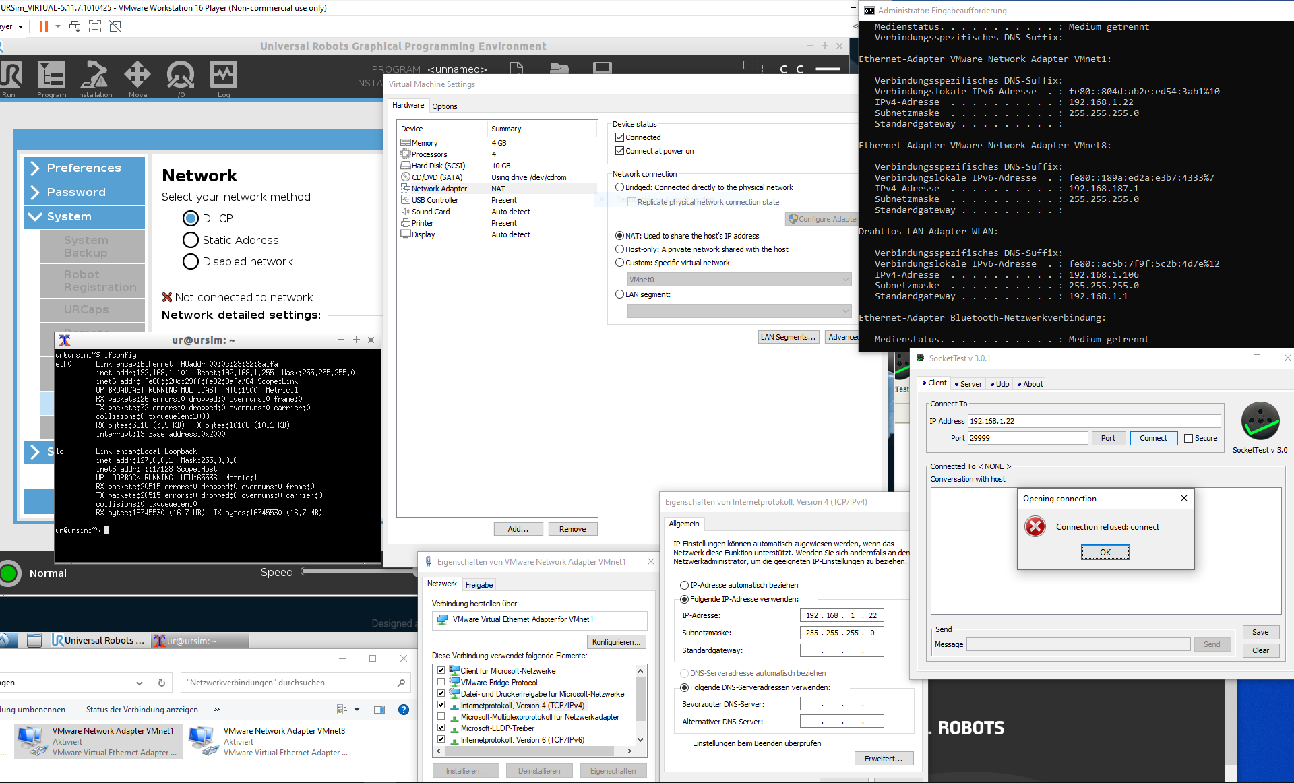Click the open folder icon in PolyScope header
This screenshot has width=1294, height=783.
[559, 67]
